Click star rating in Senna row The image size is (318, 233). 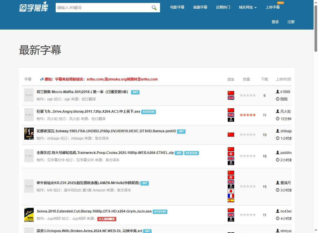coord(248,215)
